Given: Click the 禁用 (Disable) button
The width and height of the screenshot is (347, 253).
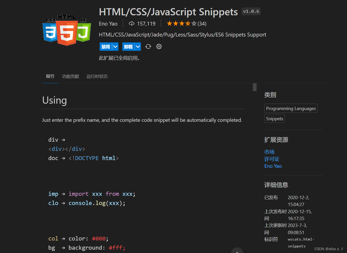Looking at the screenshot, I should (x=106, y=47).
